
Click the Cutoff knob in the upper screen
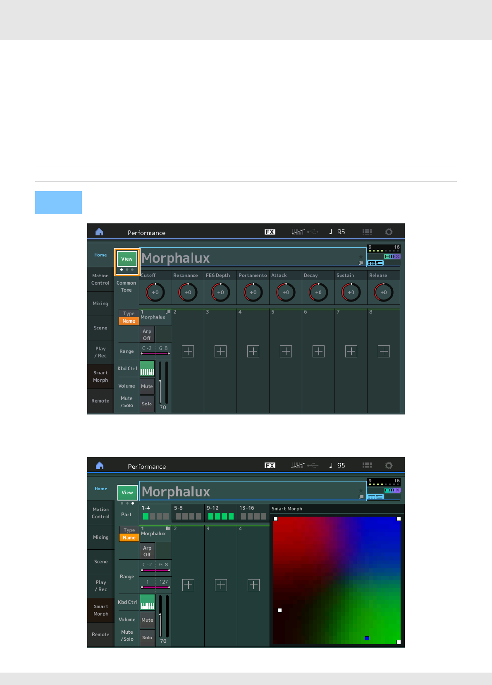155,292
